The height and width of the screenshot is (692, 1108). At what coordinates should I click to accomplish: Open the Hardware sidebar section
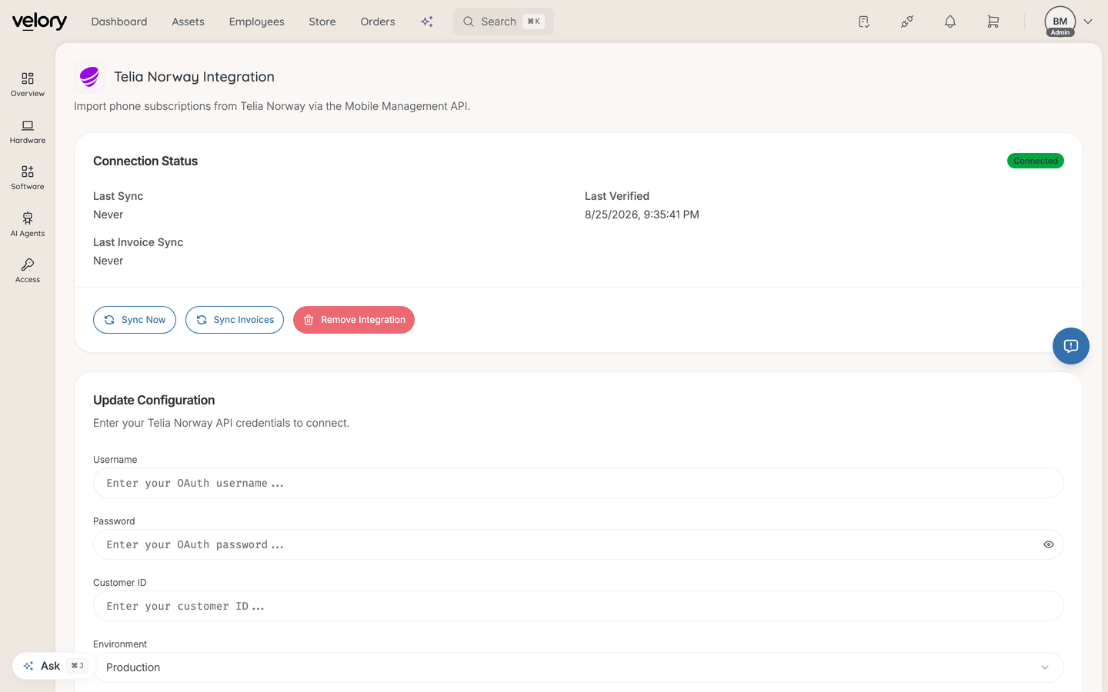point(28,131)
